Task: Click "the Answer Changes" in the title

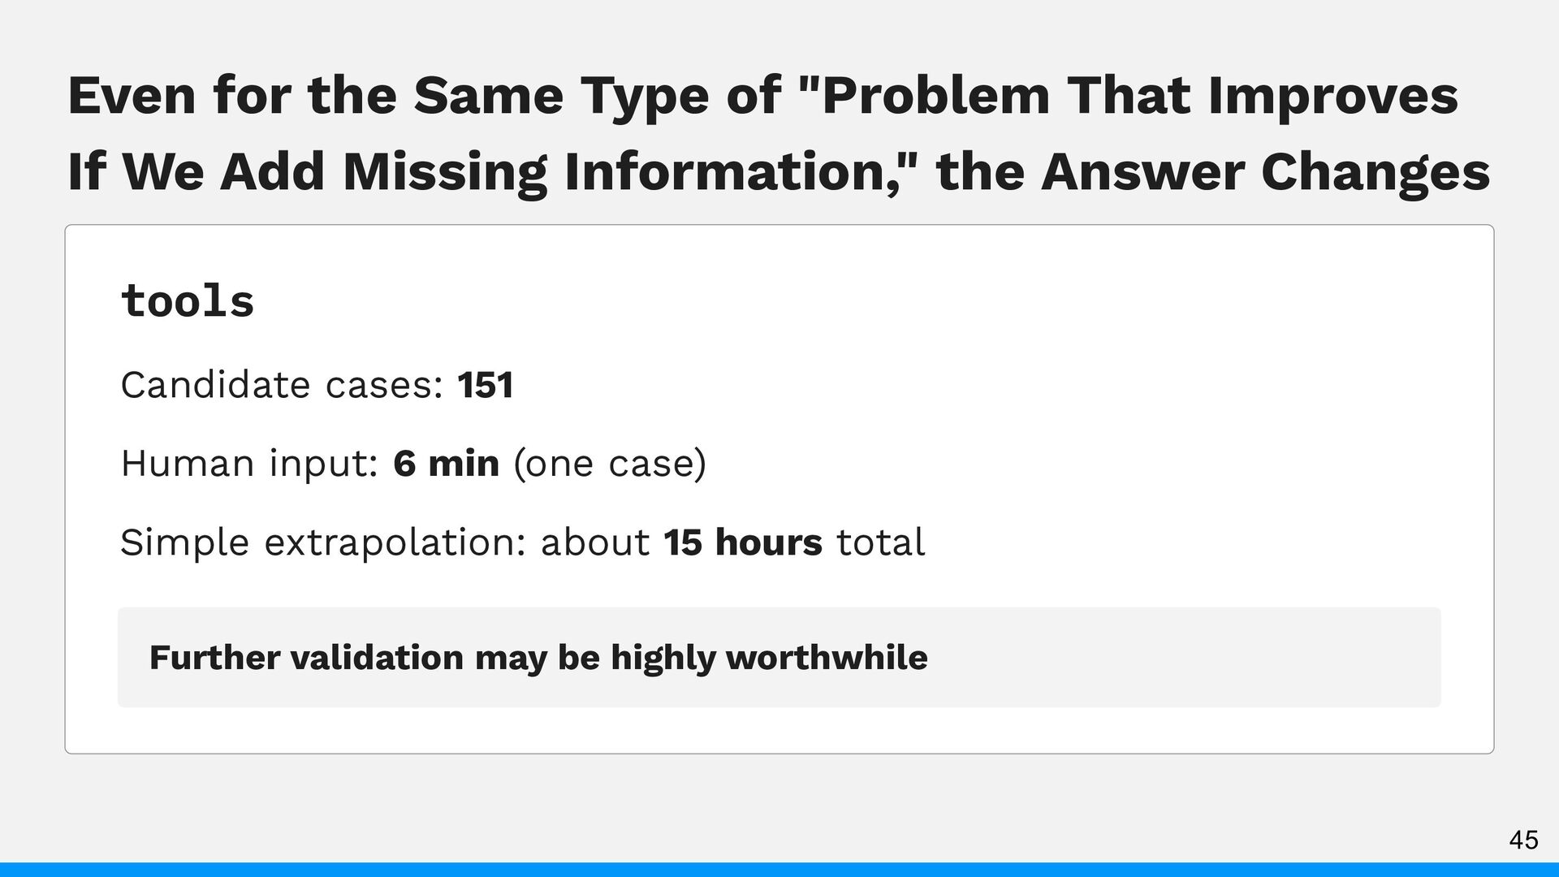Action: coord(1213,172)
